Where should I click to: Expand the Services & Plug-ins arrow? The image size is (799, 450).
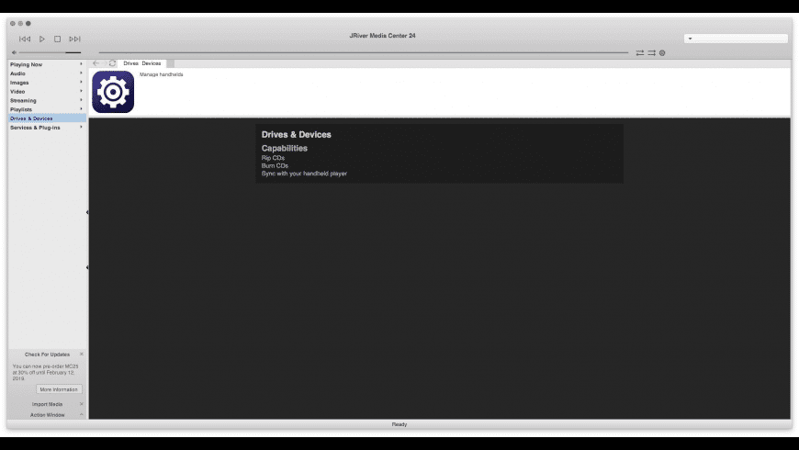[81, 127]
